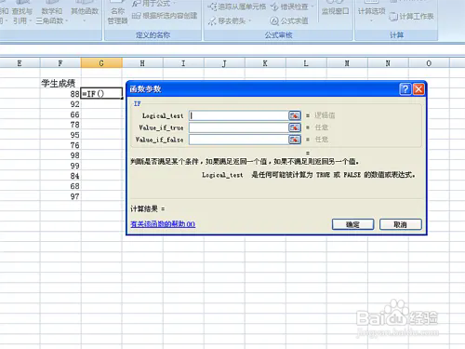465x349 pixels.
Task: Select column header G
Action: 101,63
